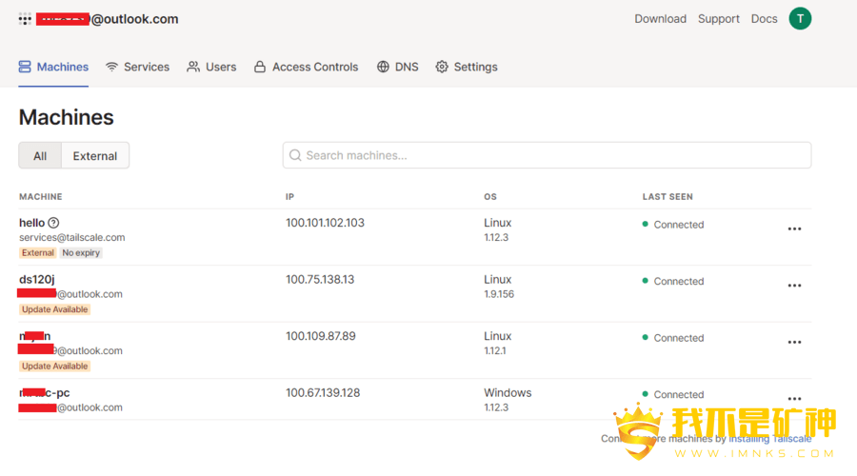Click Update Available badge under ds120j
The width and height of the screenshot is (857, 476).
(x=54, y=309)
